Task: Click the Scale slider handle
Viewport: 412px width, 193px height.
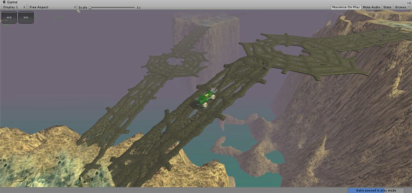Action: [x=90, y=7]
